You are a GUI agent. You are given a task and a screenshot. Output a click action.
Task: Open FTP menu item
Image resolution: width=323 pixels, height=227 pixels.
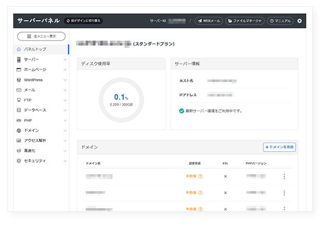41,100
